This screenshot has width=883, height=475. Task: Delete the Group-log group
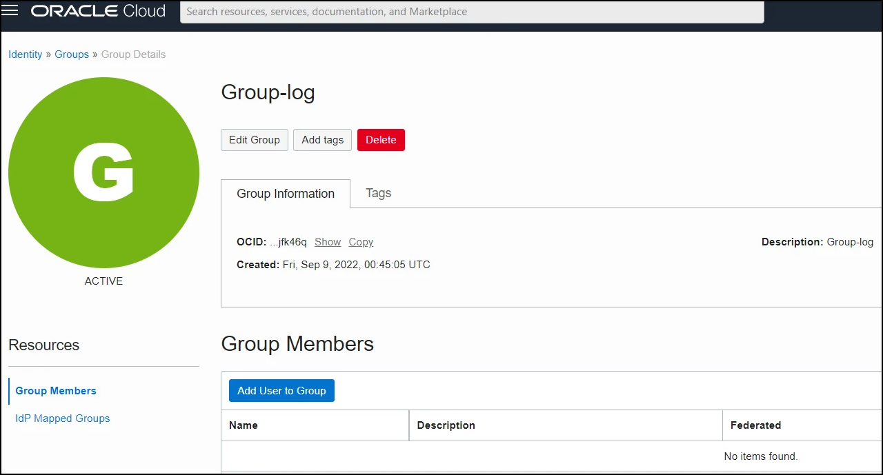(381, 140)
